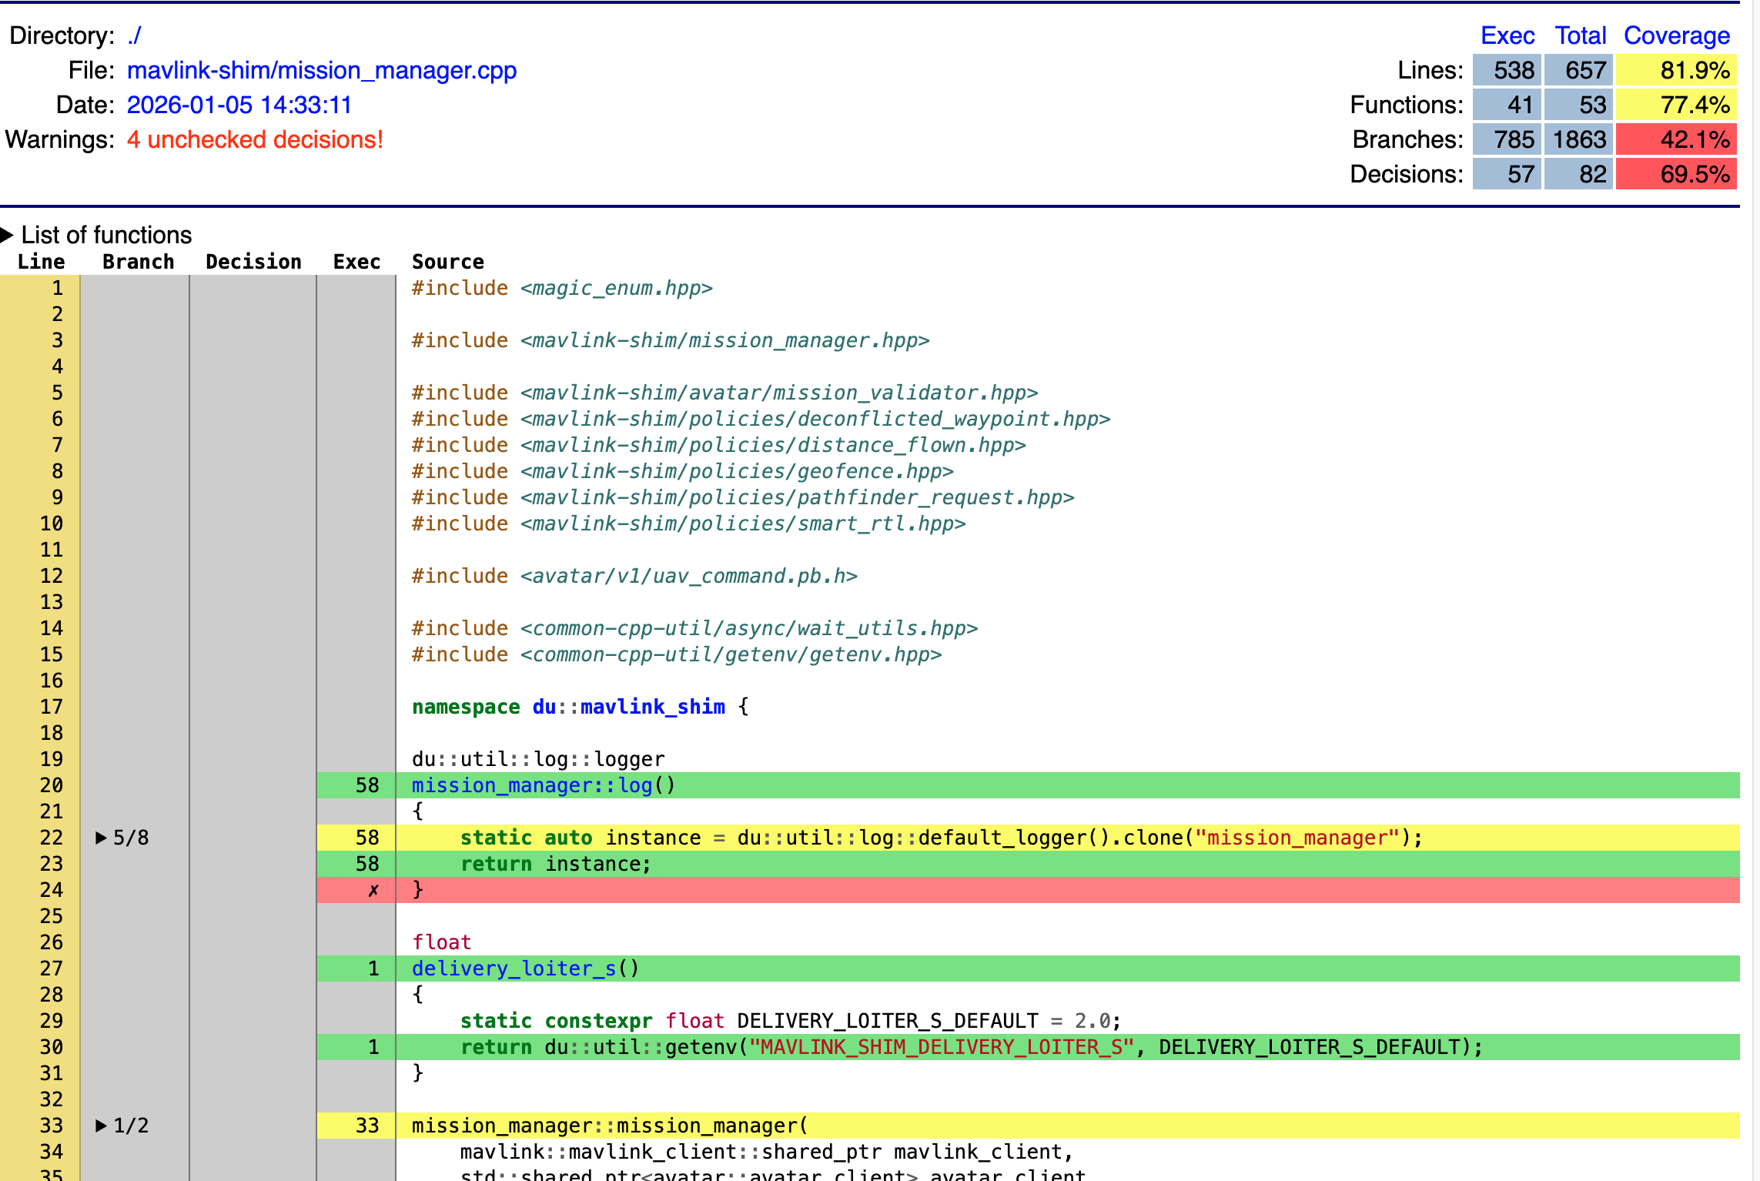The width and height of the screenshot is (1760, 1181).
Task: Click line number 24
Action: coord(52,890)
